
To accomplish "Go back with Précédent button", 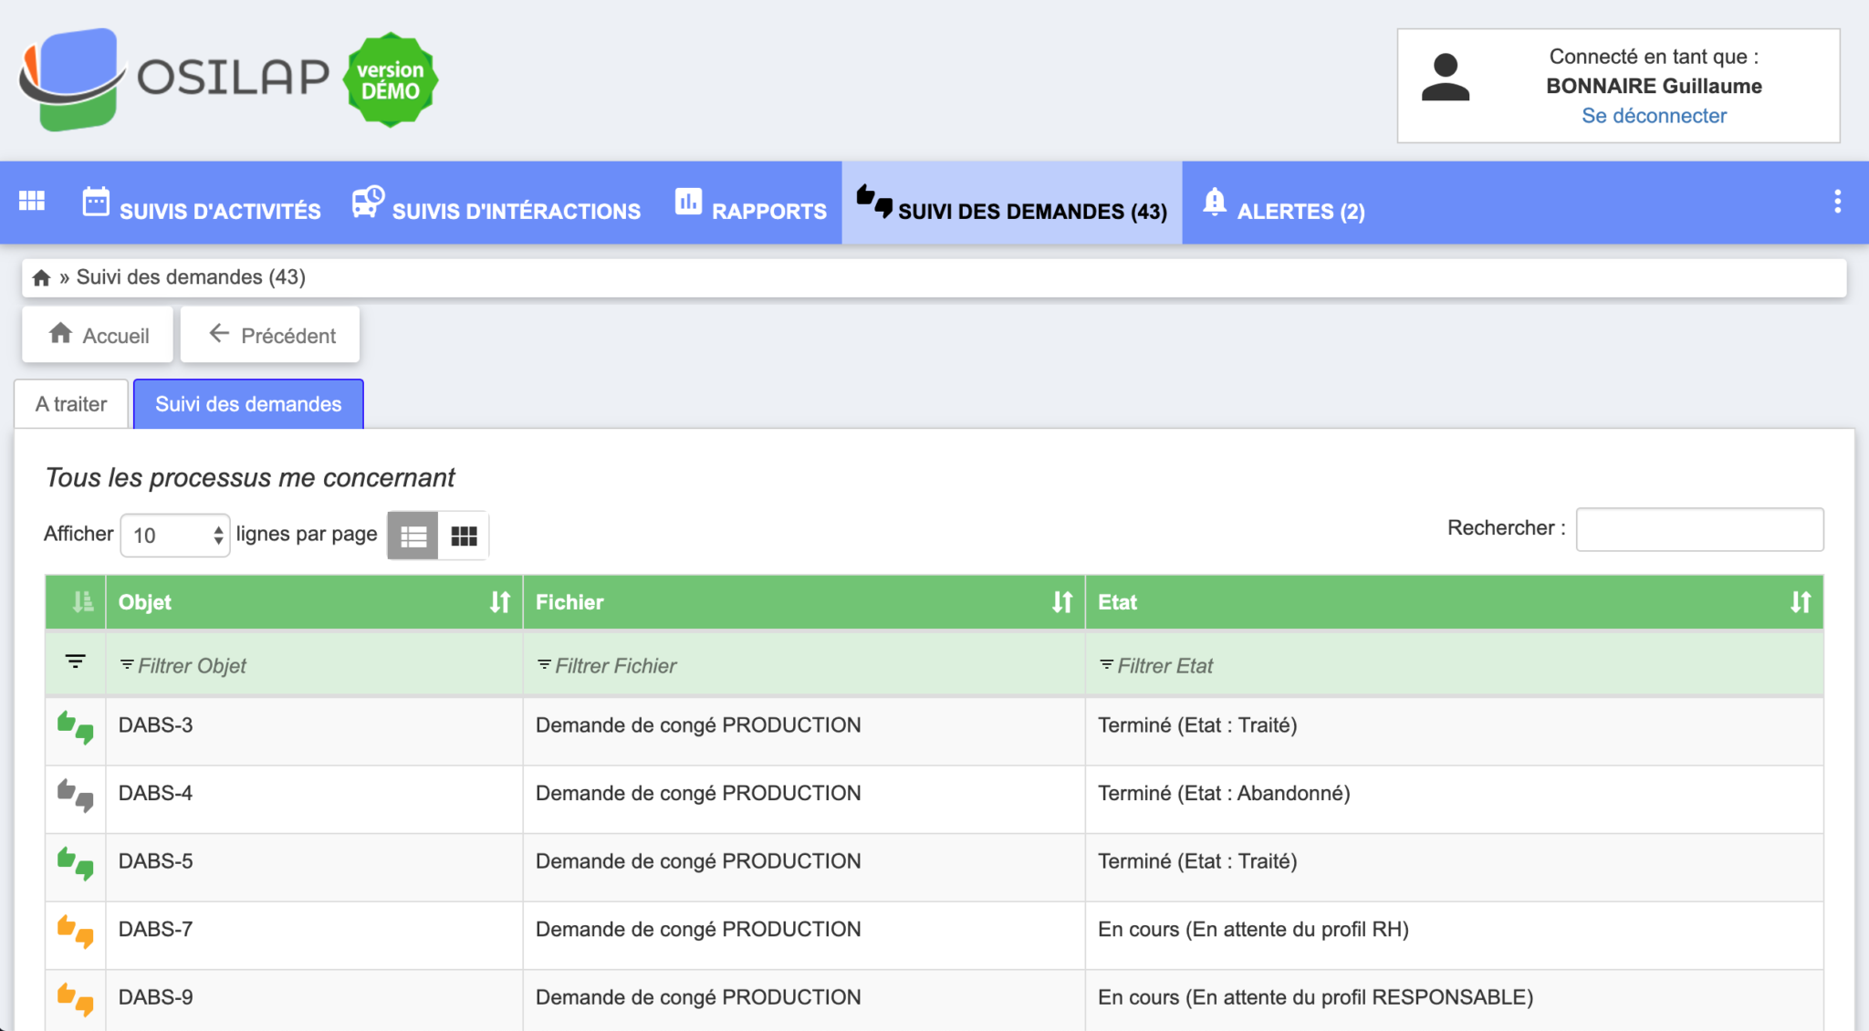I will click(270, 335).
